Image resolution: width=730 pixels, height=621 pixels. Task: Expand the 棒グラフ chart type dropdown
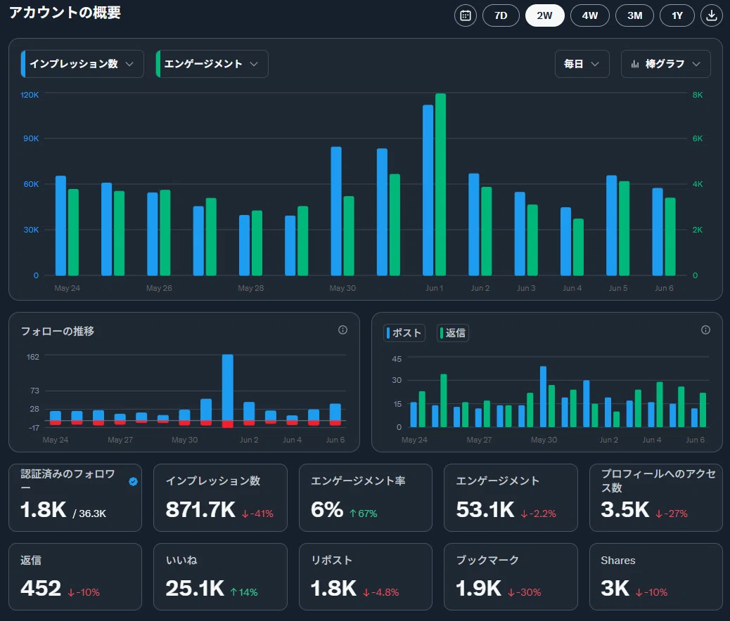point(666,64)
